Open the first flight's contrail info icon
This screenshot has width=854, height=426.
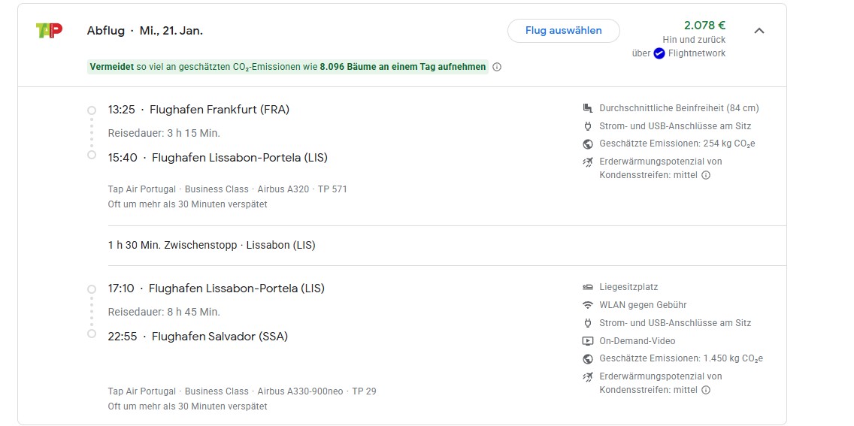[x=706, y=175]
